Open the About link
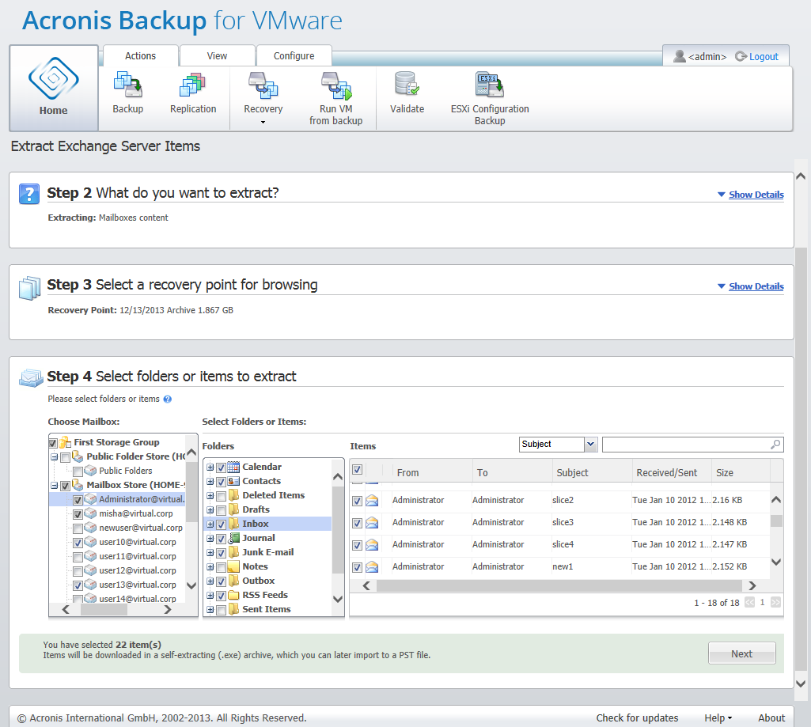The width and height of the screenshot is (811, 727). point(771,718)
